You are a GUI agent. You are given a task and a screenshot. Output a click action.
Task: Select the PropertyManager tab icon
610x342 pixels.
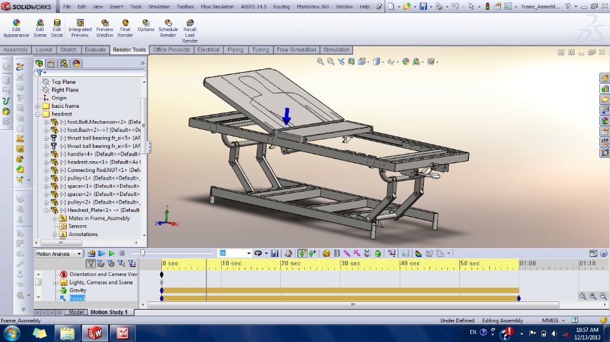click(51, 63)
